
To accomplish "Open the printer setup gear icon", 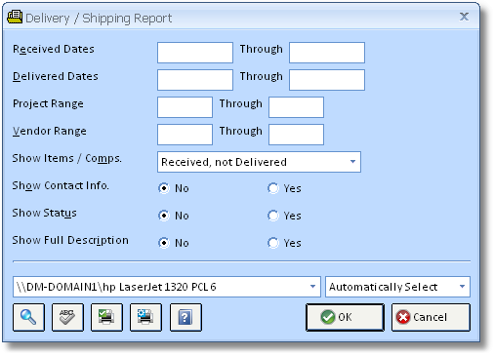I will point(145,317).
